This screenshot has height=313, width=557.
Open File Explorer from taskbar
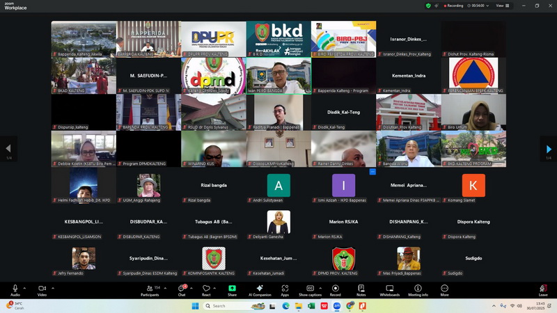coord(299,306)
